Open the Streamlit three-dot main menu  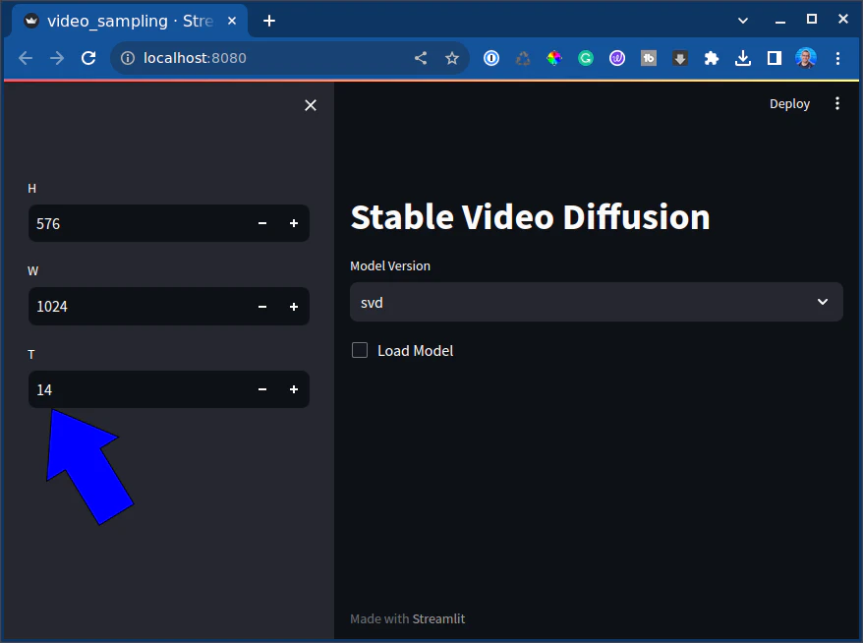[x=837, y=103]
